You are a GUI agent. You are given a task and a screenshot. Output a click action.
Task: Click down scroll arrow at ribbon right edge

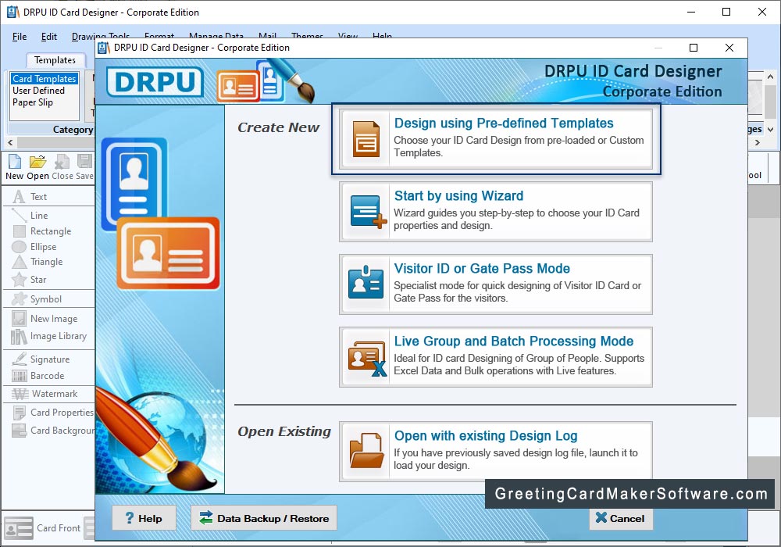[771, 129]
